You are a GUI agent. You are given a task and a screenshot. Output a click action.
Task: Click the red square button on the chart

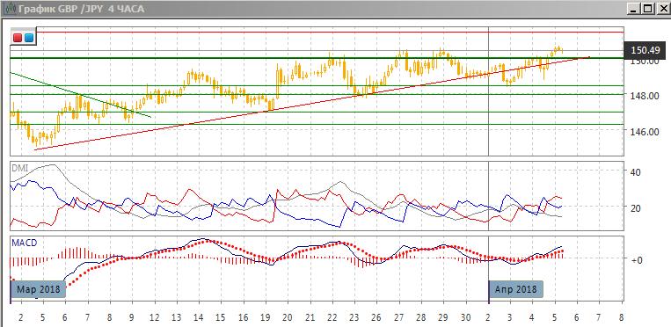point(18,38)
